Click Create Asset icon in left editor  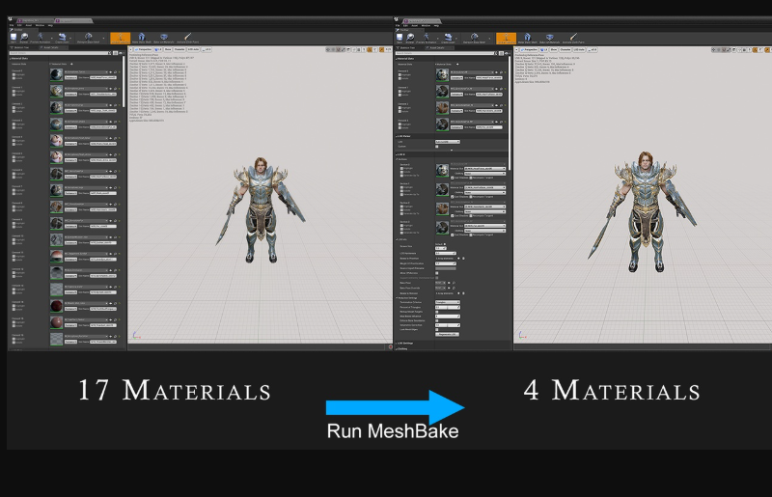tap(62, 37)
